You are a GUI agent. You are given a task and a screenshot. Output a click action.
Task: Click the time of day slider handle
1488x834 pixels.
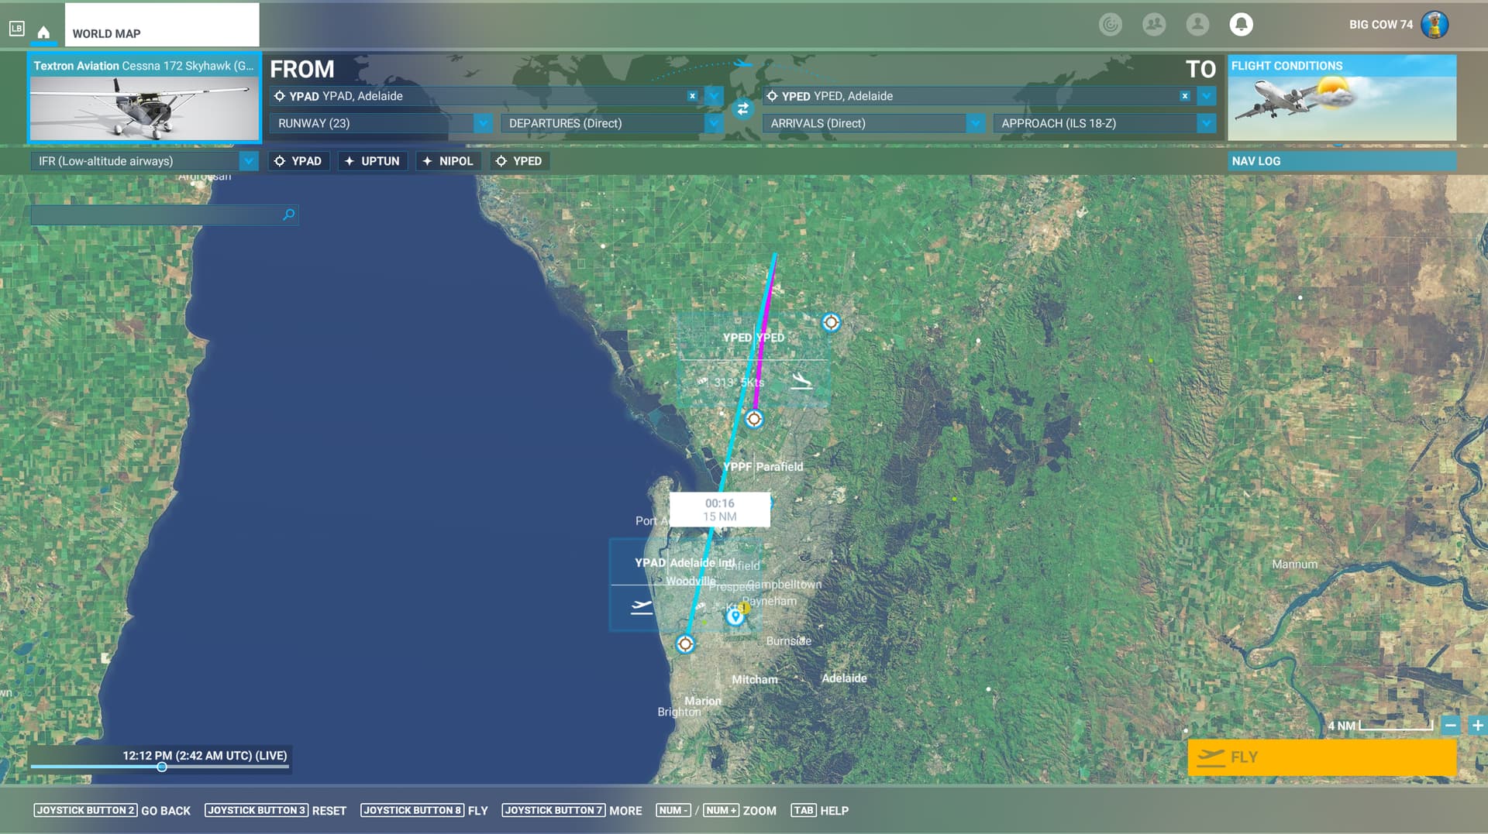(162, 767)
